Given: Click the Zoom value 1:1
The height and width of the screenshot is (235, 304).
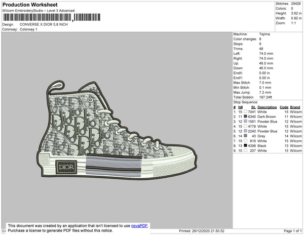Looking at the screenshot, I should (293, 23).
